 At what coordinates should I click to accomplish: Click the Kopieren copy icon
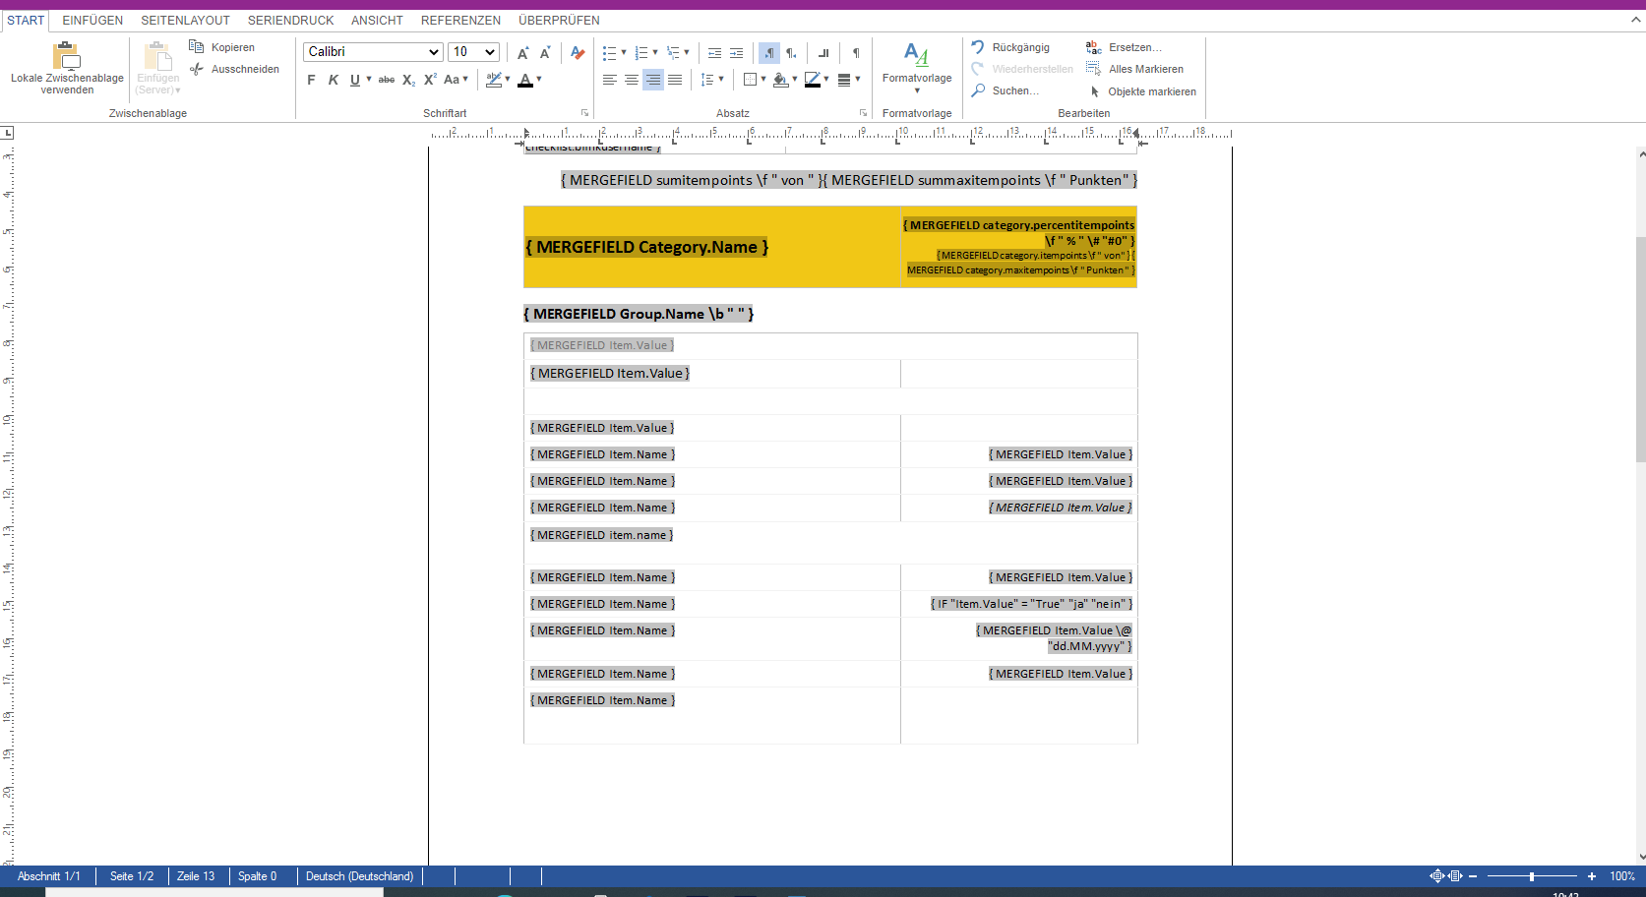click(x=197, y=47)
